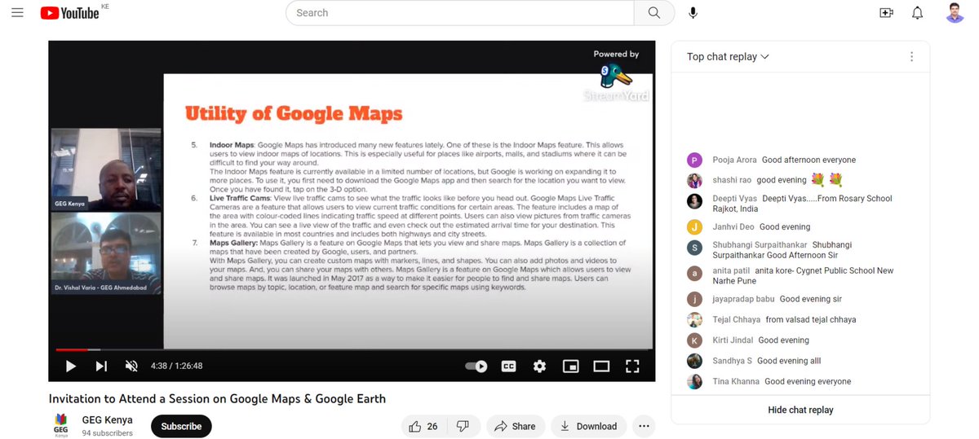
Task: Select Tina Khanna 'Good evening everyone' message
Action: tap(808, 381)
